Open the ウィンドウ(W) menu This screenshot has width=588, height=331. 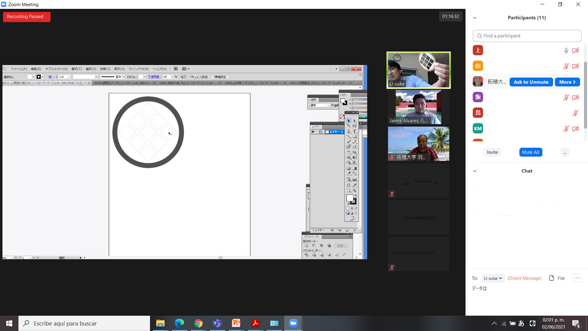[x=139, y=69]
